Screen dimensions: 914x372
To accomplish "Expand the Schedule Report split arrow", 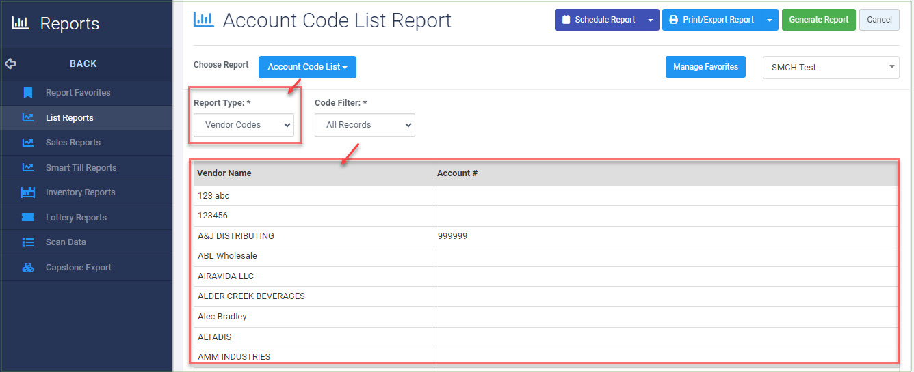I will pyautogui.click(x=651, y=20).
